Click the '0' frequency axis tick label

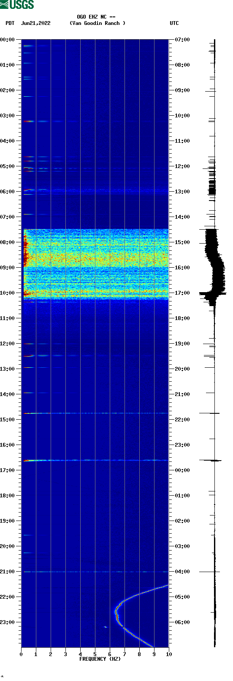(21, 655)
